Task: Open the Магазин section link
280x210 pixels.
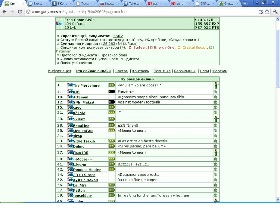Action: point(220,71)
